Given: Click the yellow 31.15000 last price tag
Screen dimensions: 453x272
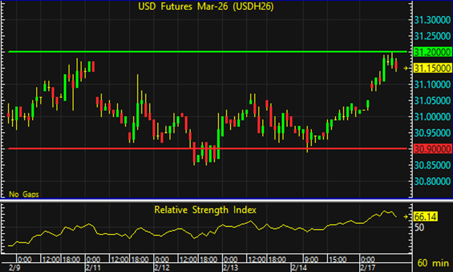Looking at the screenshot, I should [x=431, y=68].
